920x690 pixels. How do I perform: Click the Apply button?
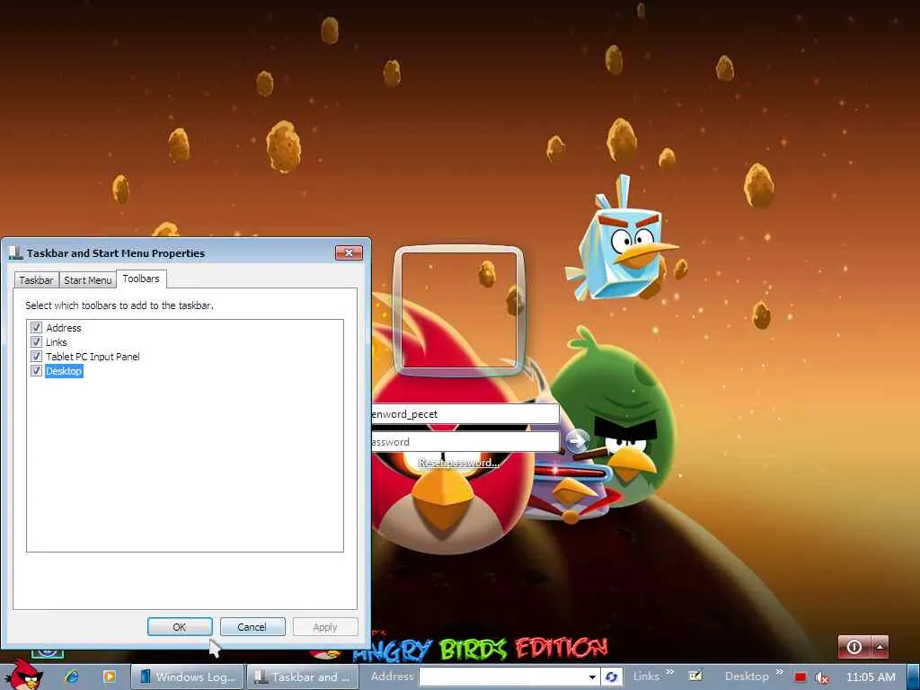325,626
